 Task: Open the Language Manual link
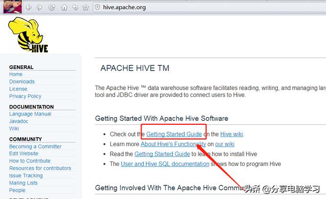(x=30, y=114)
